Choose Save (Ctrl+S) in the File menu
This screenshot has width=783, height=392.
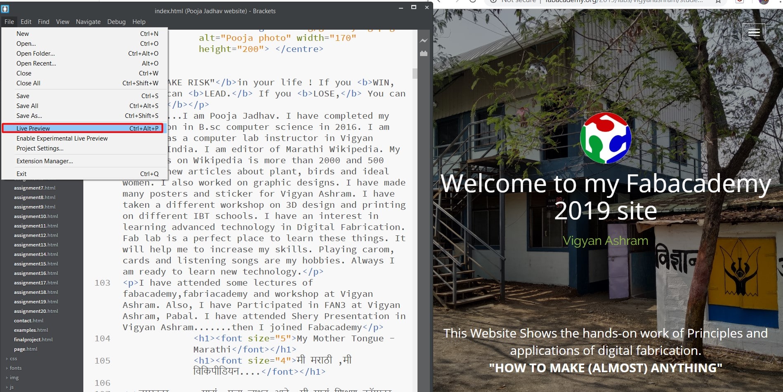coord(85,96)
